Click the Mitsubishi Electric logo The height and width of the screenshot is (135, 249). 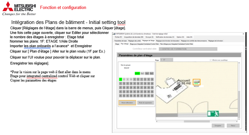coord(19,9)
